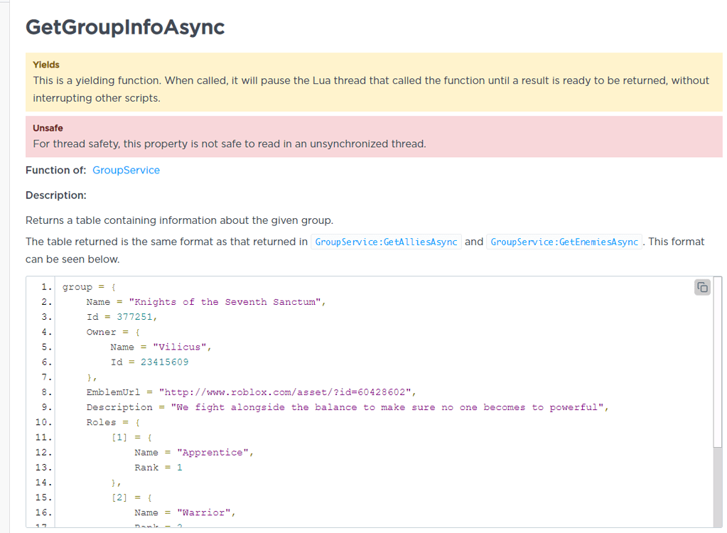Click the code block vertical scrollbar
This screenshot has width=727, height=533.
718,362
